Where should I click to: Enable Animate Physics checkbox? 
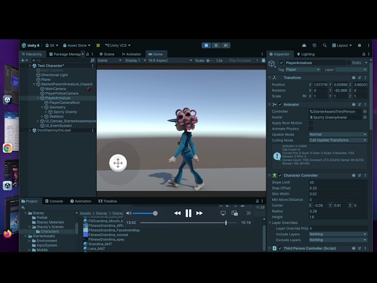click(310, 129)
